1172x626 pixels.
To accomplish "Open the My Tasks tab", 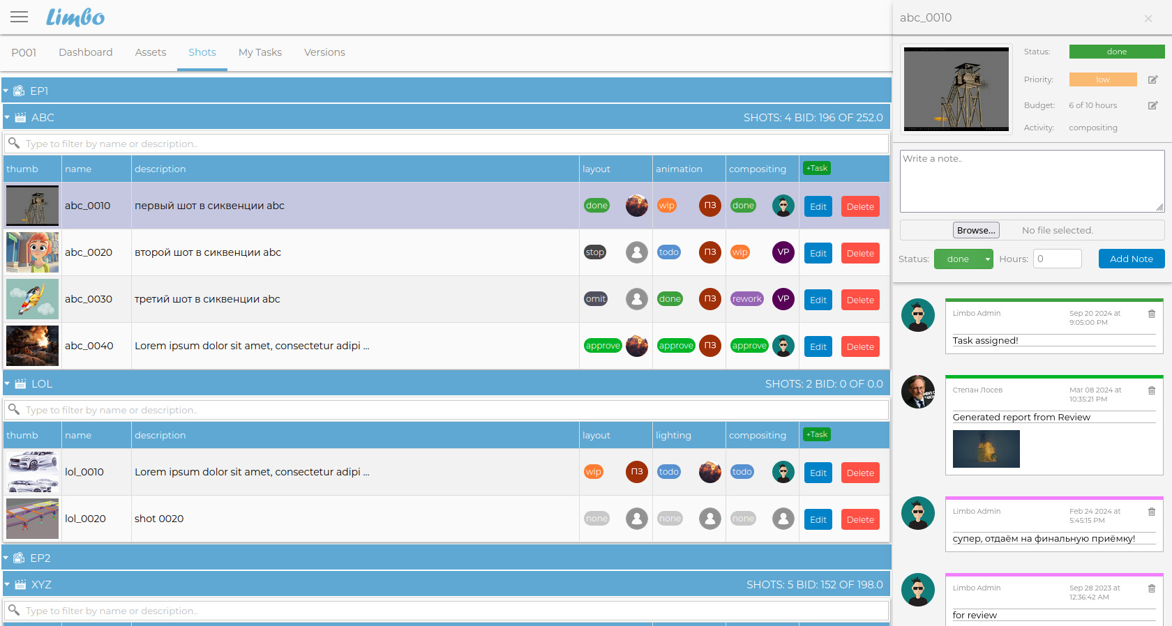I will 260,52.
